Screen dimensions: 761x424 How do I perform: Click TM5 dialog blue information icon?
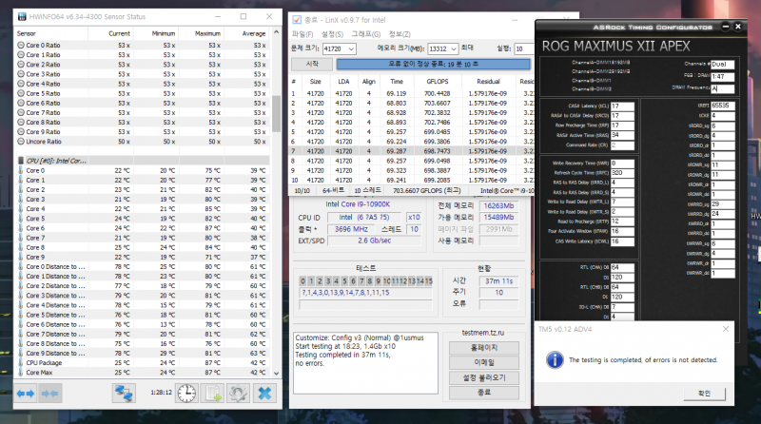pos(555,360)
